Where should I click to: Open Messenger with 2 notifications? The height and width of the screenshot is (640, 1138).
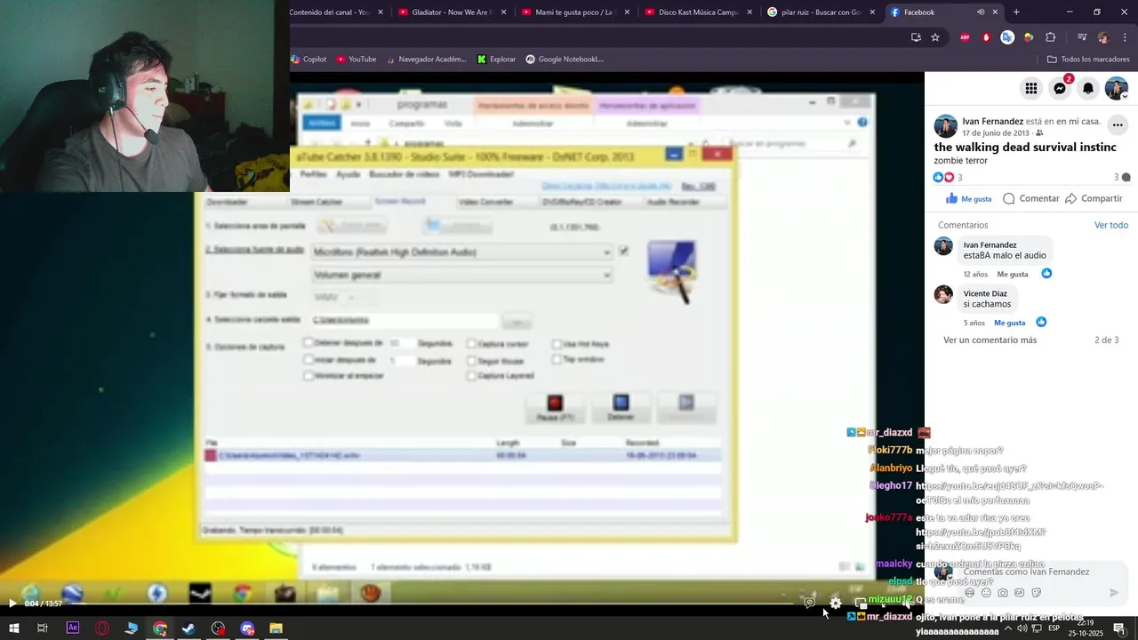1060,88
